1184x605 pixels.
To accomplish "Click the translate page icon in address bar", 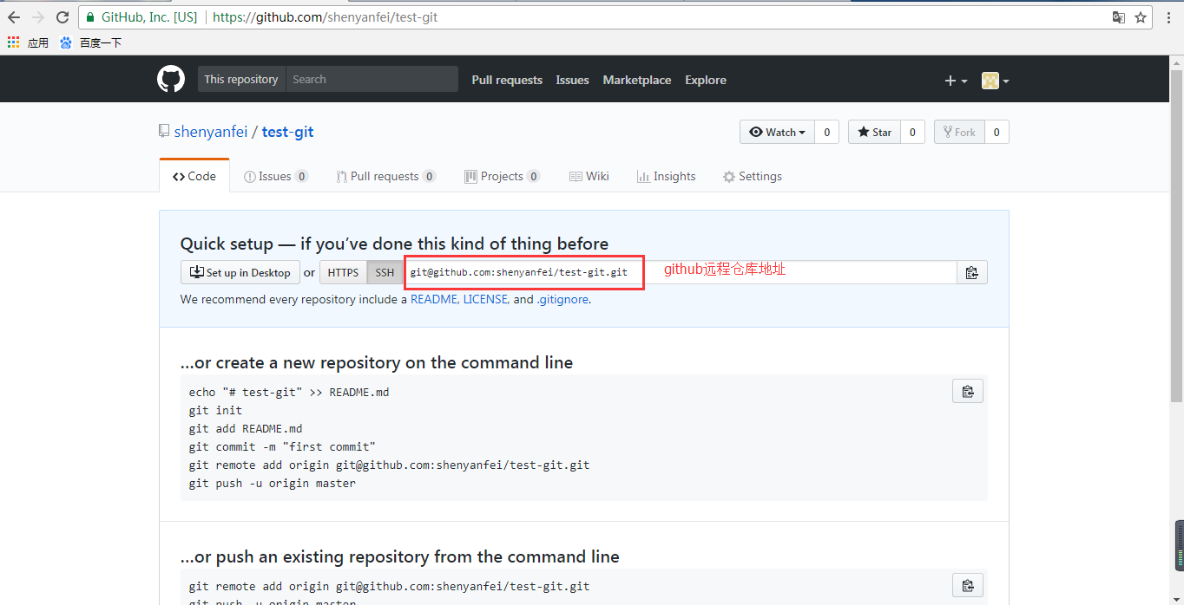I will pos(1119,17).
